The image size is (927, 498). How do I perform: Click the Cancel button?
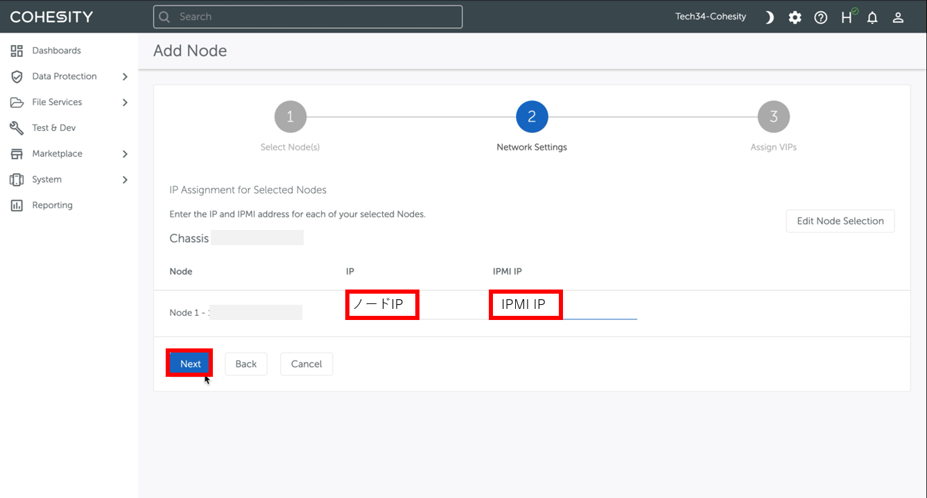[x=306, y=364]
